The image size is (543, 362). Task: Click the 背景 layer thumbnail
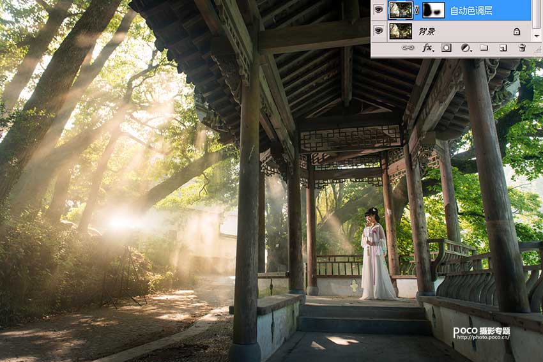pyautogui.click(x=401, y=31)
